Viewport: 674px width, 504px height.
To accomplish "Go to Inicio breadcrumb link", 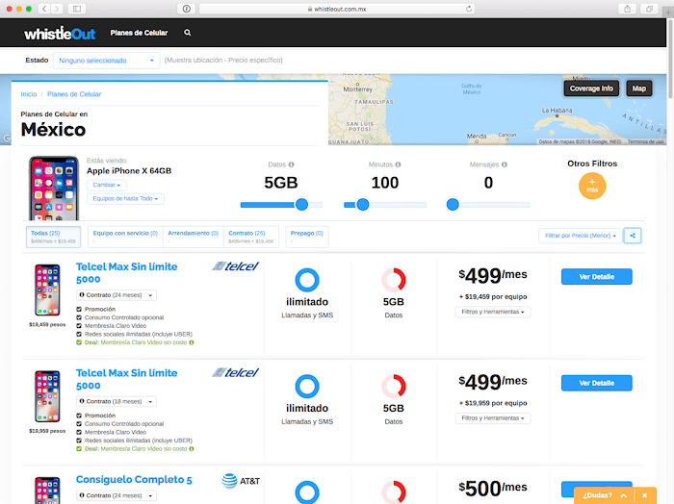I will click(x=29, y=94).
